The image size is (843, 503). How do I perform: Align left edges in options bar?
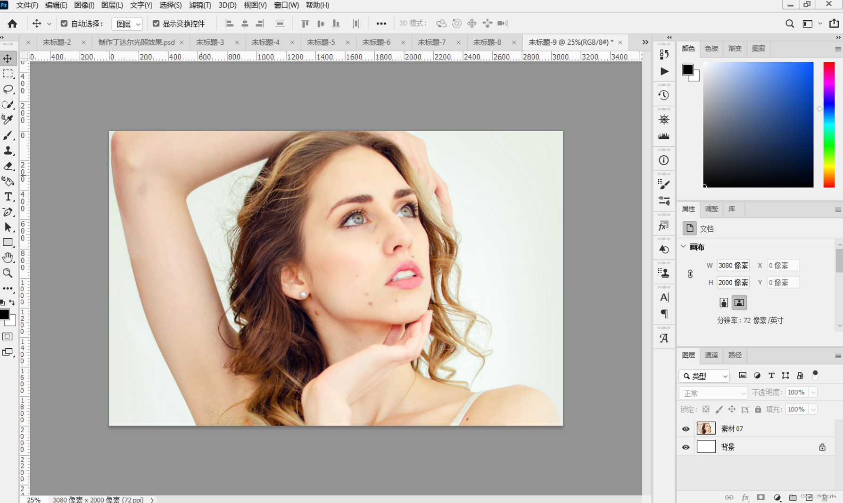pyautogui.click(x=230, y=24)
